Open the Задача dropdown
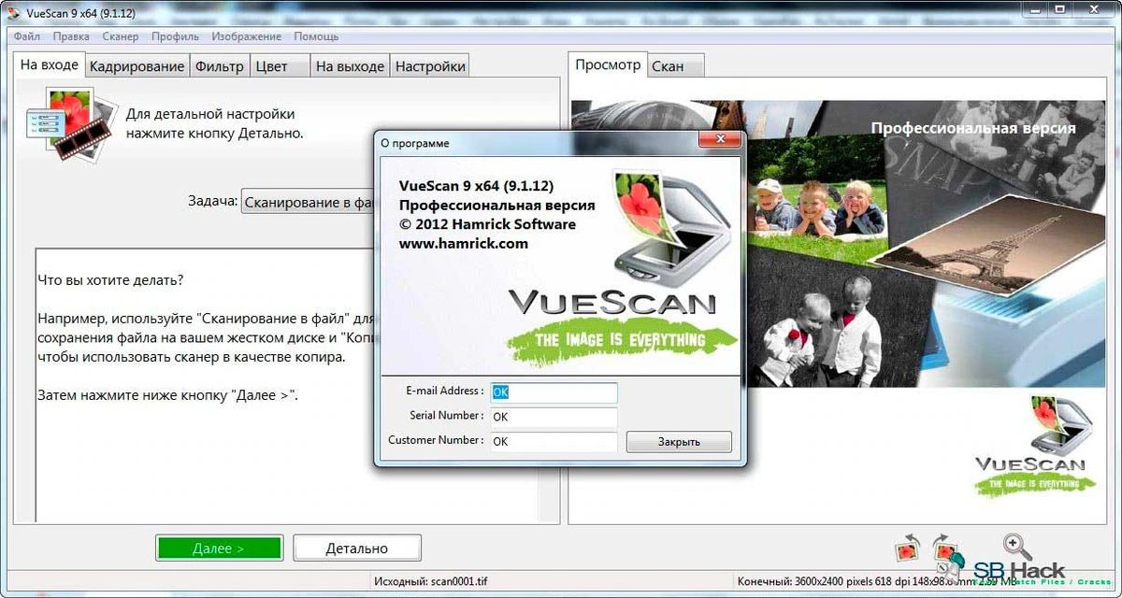 click(307, 202)
